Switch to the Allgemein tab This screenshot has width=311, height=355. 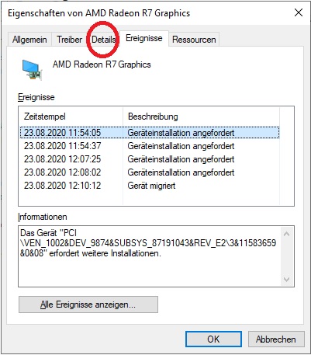click(x=29, y=40)
